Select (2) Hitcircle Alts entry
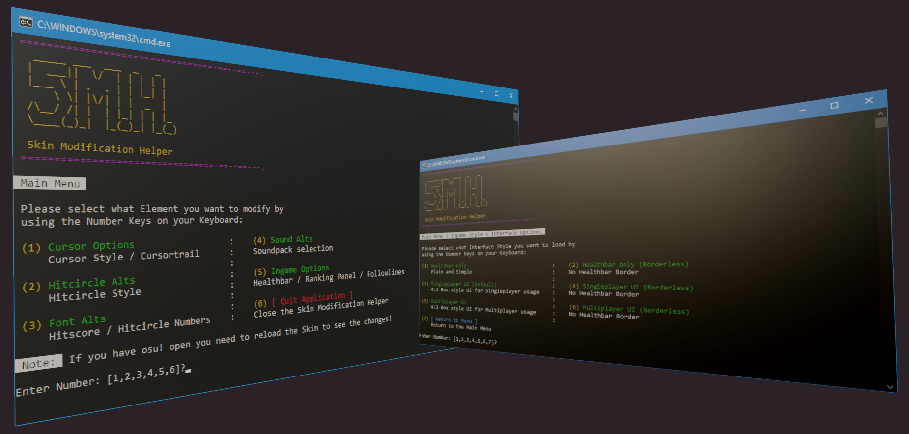This screenshot has width=909, height=434. coord(79,284)
